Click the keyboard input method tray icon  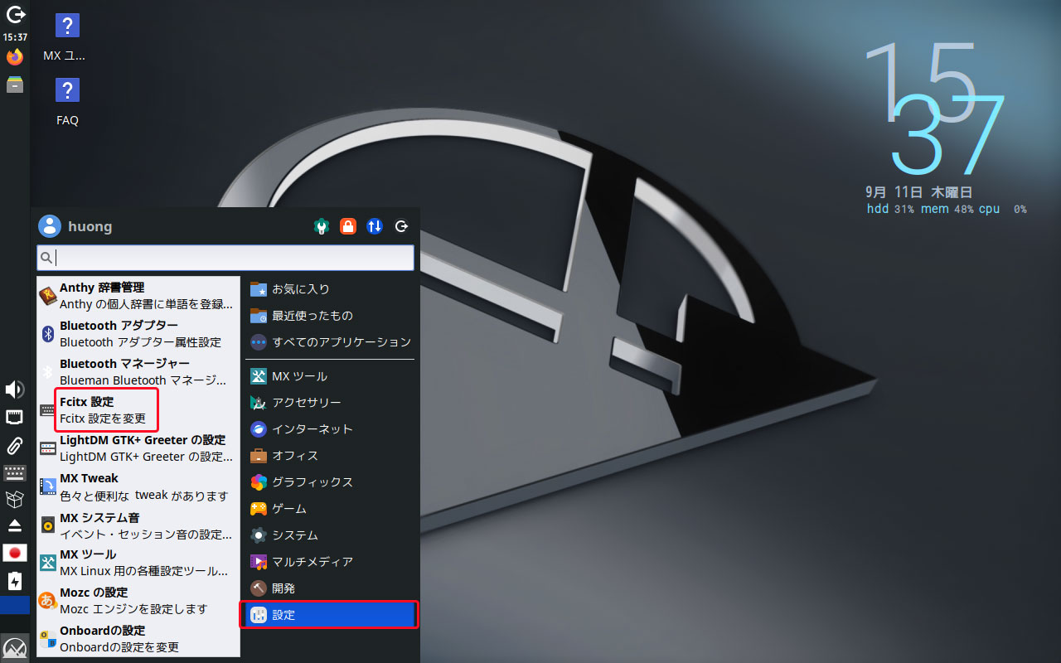tap(15, 473)
